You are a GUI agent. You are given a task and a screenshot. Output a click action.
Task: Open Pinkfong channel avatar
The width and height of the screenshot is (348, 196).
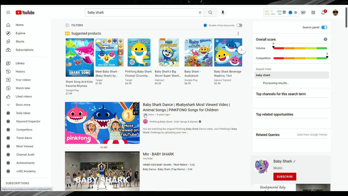145,122
